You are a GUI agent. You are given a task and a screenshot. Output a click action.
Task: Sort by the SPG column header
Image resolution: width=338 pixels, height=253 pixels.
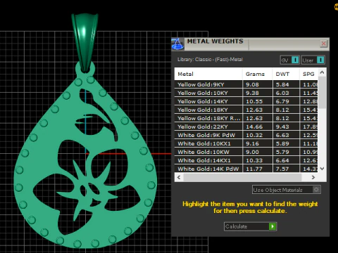coord(308,74)
